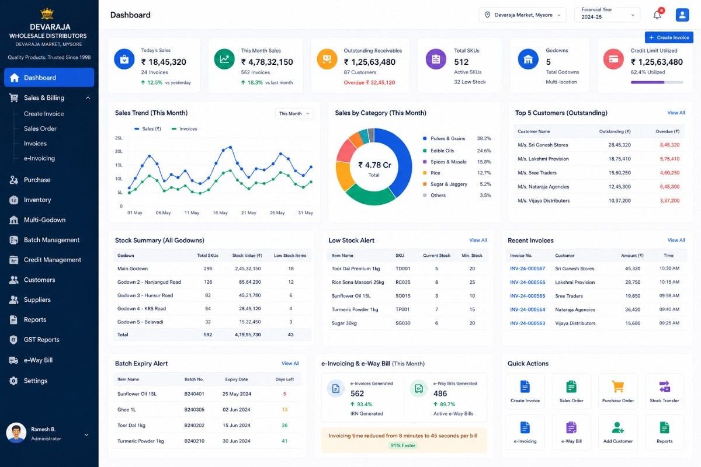Screen dimensions: 701x467
Task: Click Sunflower Oil 15L batch B240401
Action: 207,394
